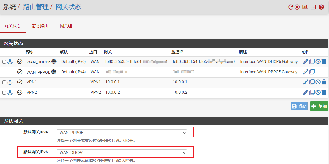Open the 路由管理 breadcrumb link
Viewport: 329px width, 164px height.
pyautogui.click(x=36, y=7)
